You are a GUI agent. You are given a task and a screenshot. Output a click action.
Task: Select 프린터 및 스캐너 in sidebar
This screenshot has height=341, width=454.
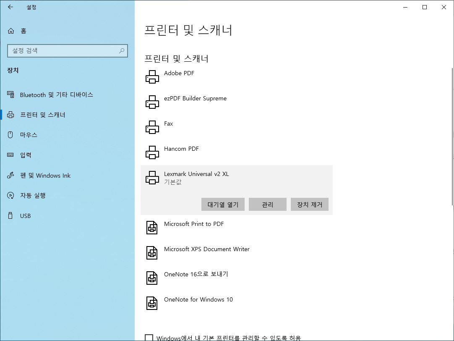42,115
